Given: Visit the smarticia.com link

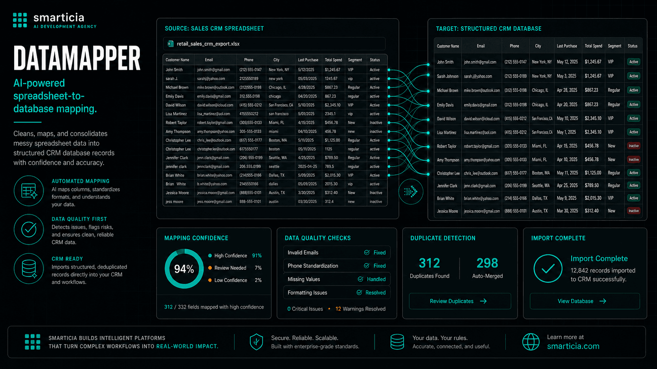Looking at the screenshot, I should coord(573,346).
